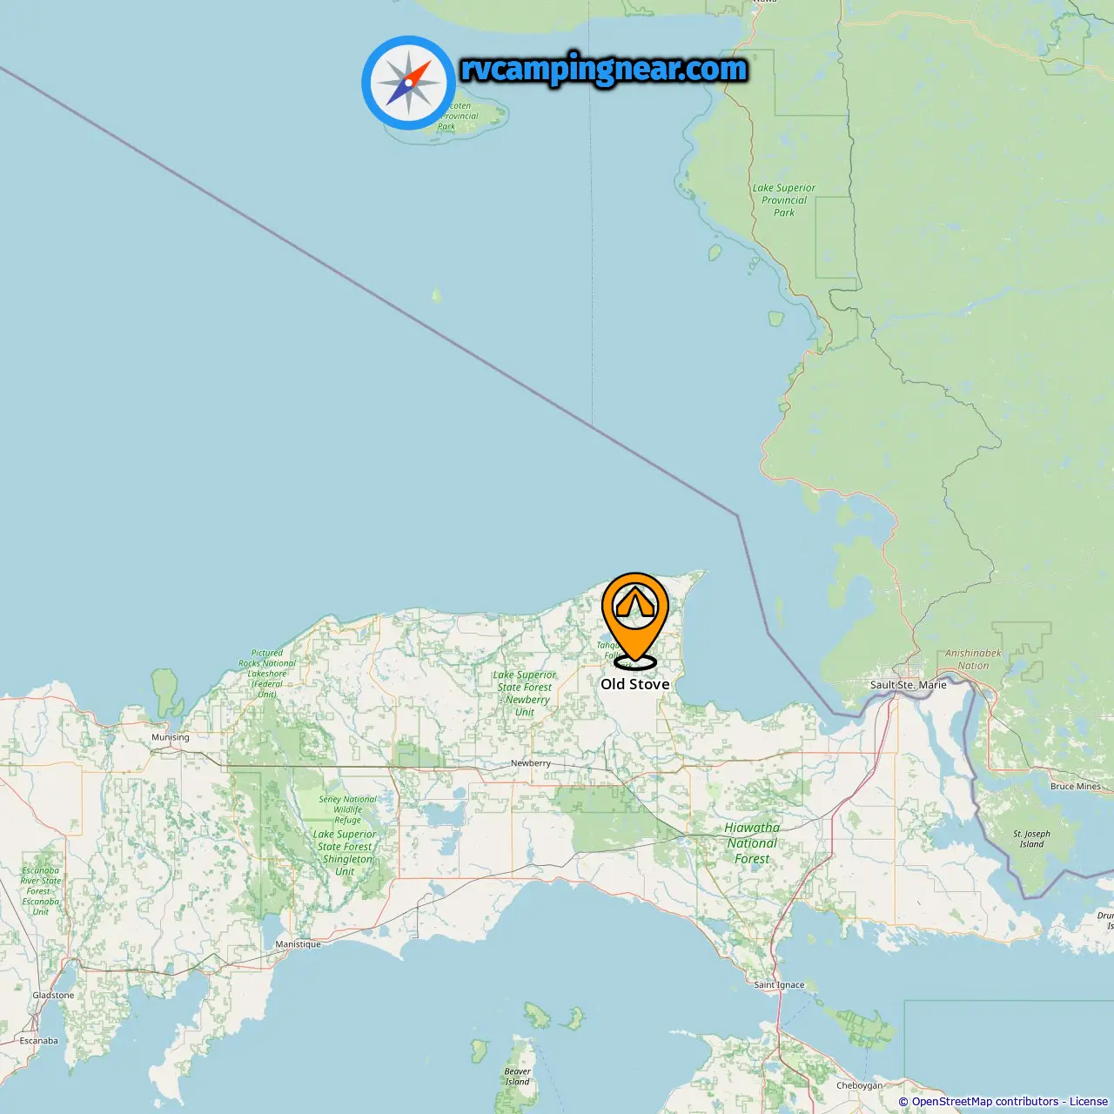Click the Beaver Island label
This screenshot has height=1114, width=1114.
pos(517,1077)
